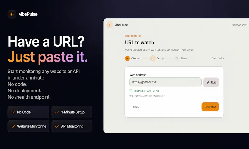Click the Paste the address description text
The height and width of the screenshot is (149, 249).
(159, 50)
